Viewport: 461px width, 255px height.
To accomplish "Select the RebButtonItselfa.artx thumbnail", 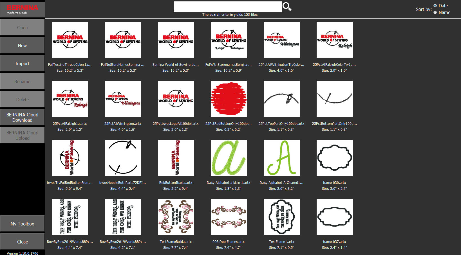I will click(176, 158).
